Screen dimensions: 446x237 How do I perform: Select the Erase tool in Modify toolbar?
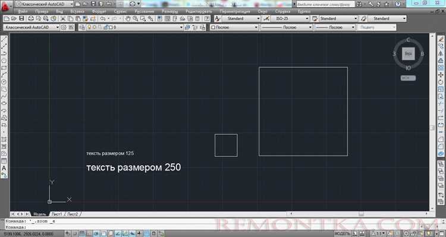click(441, 39)
